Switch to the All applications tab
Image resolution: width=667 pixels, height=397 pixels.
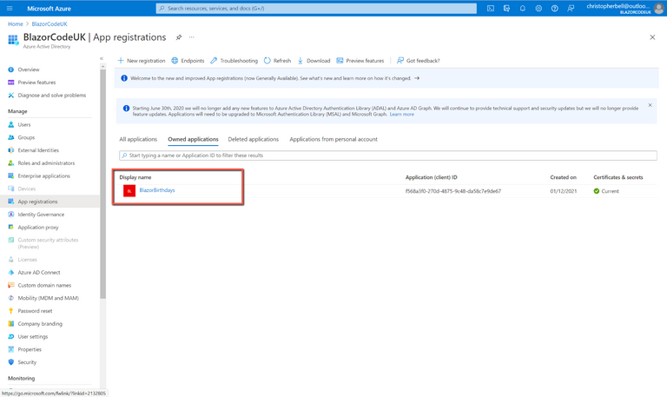pyautogui.click(x=138, y=139)
